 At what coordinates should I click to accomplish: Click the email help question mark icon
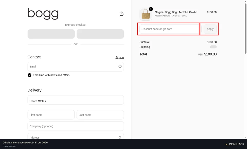pos(120,66)
